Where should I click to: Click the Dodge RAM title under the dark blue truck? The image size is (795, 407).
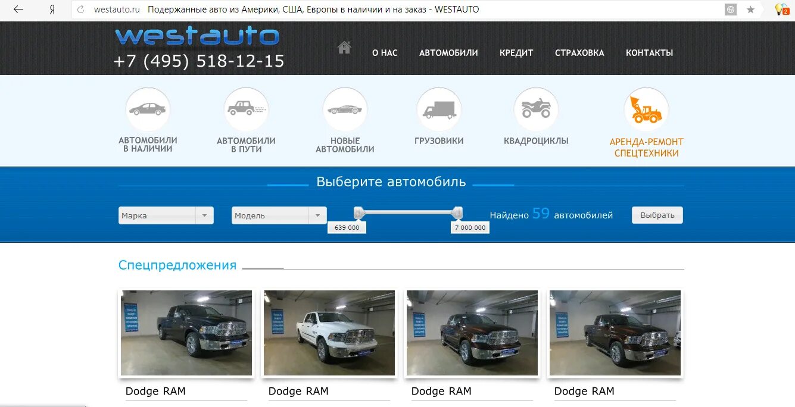click(x=155, y=391)
